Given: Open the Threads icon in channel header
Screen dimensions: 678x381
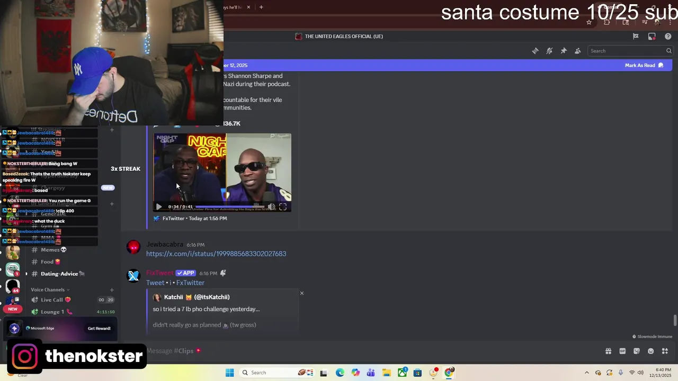Looking at the screenshot, I should 535,51.
